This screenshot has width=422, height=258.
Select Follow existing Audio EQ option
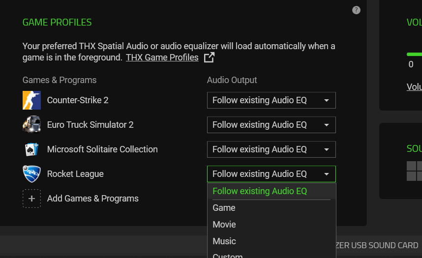click(x=260, y=191)
